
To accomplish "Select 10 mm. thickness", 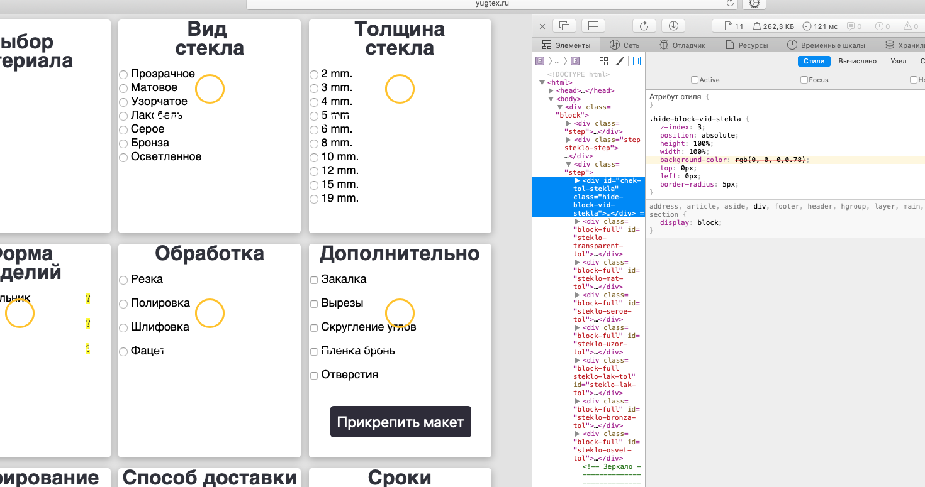I will 314,158.
